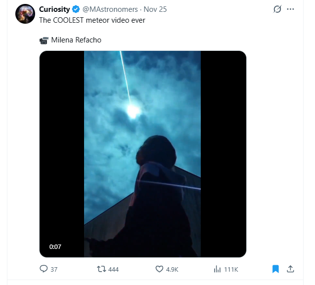Click the 37 replies count

(54, 269)
